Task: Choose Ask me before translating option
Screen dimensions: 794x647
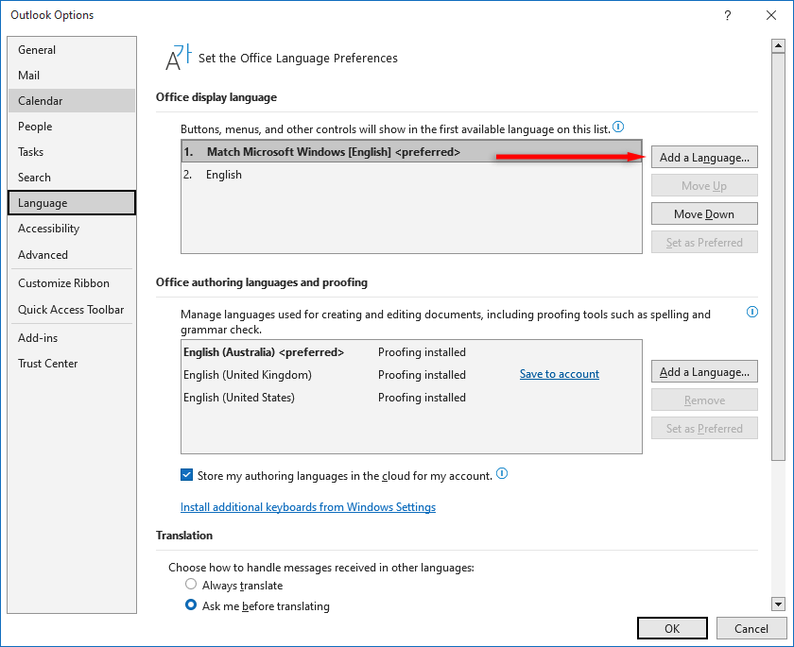Action: tap(191, 605)
